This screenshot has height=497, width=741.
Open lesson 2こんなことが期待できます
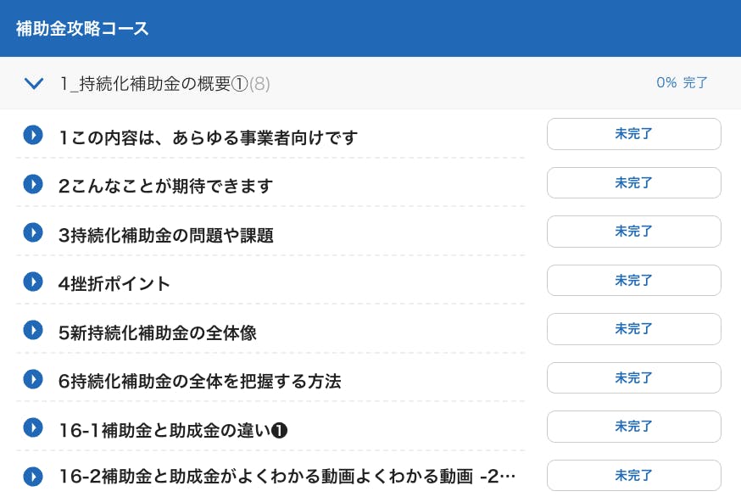[166, 186]
